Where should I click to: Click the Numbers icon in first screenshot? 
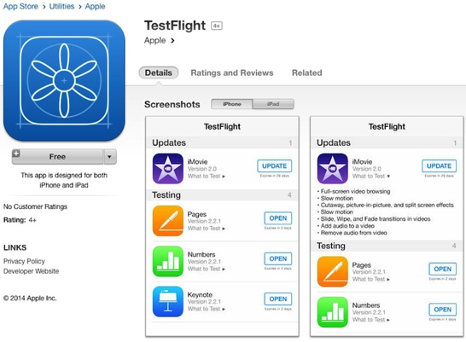(168, 261)
